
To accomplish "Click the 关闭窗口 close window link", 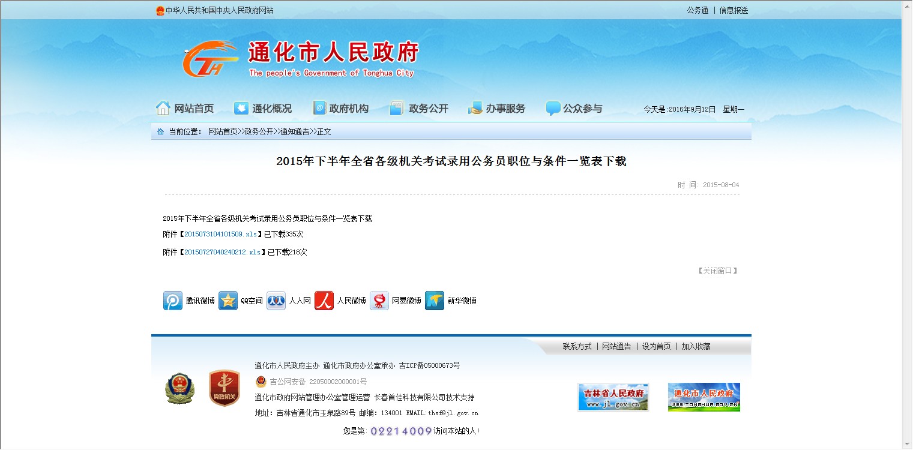I will [x=717, y=271].
